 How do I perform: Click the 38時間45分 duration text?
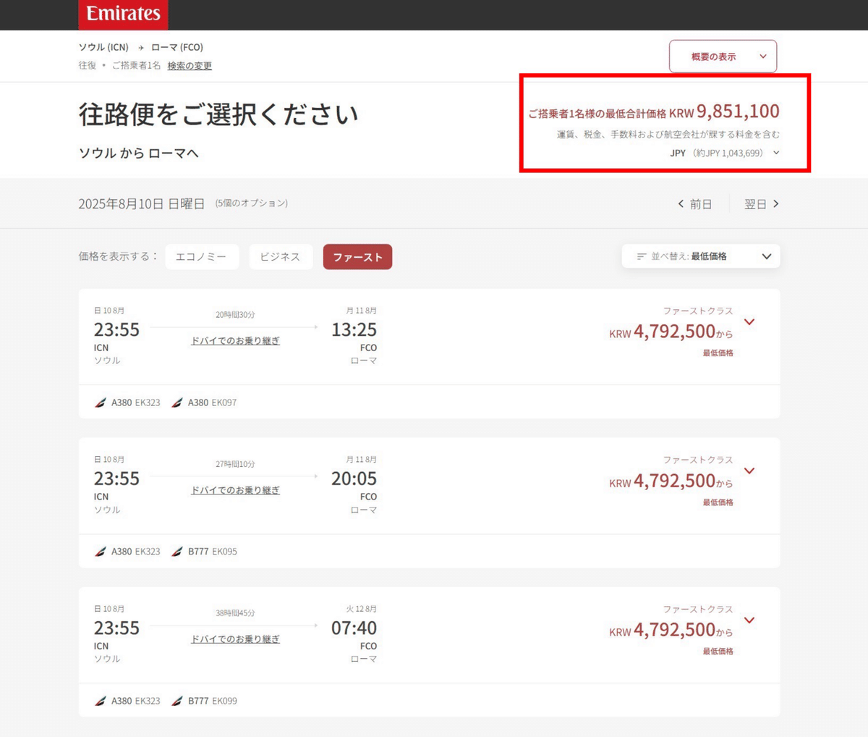tap(235, 613)
